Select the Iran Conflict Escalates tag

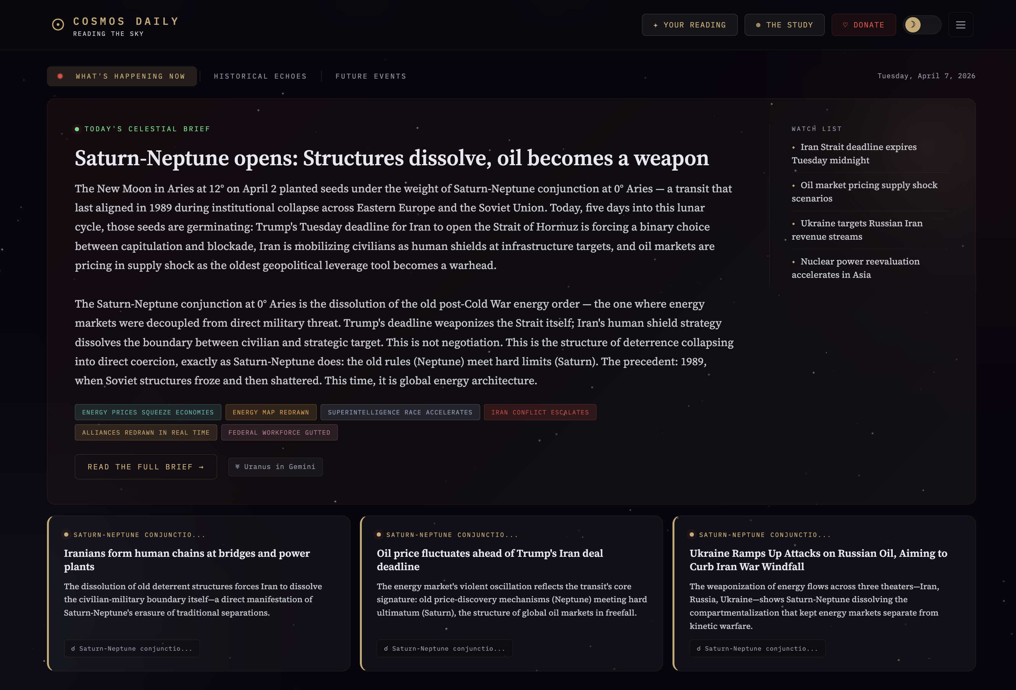point(540,412)
